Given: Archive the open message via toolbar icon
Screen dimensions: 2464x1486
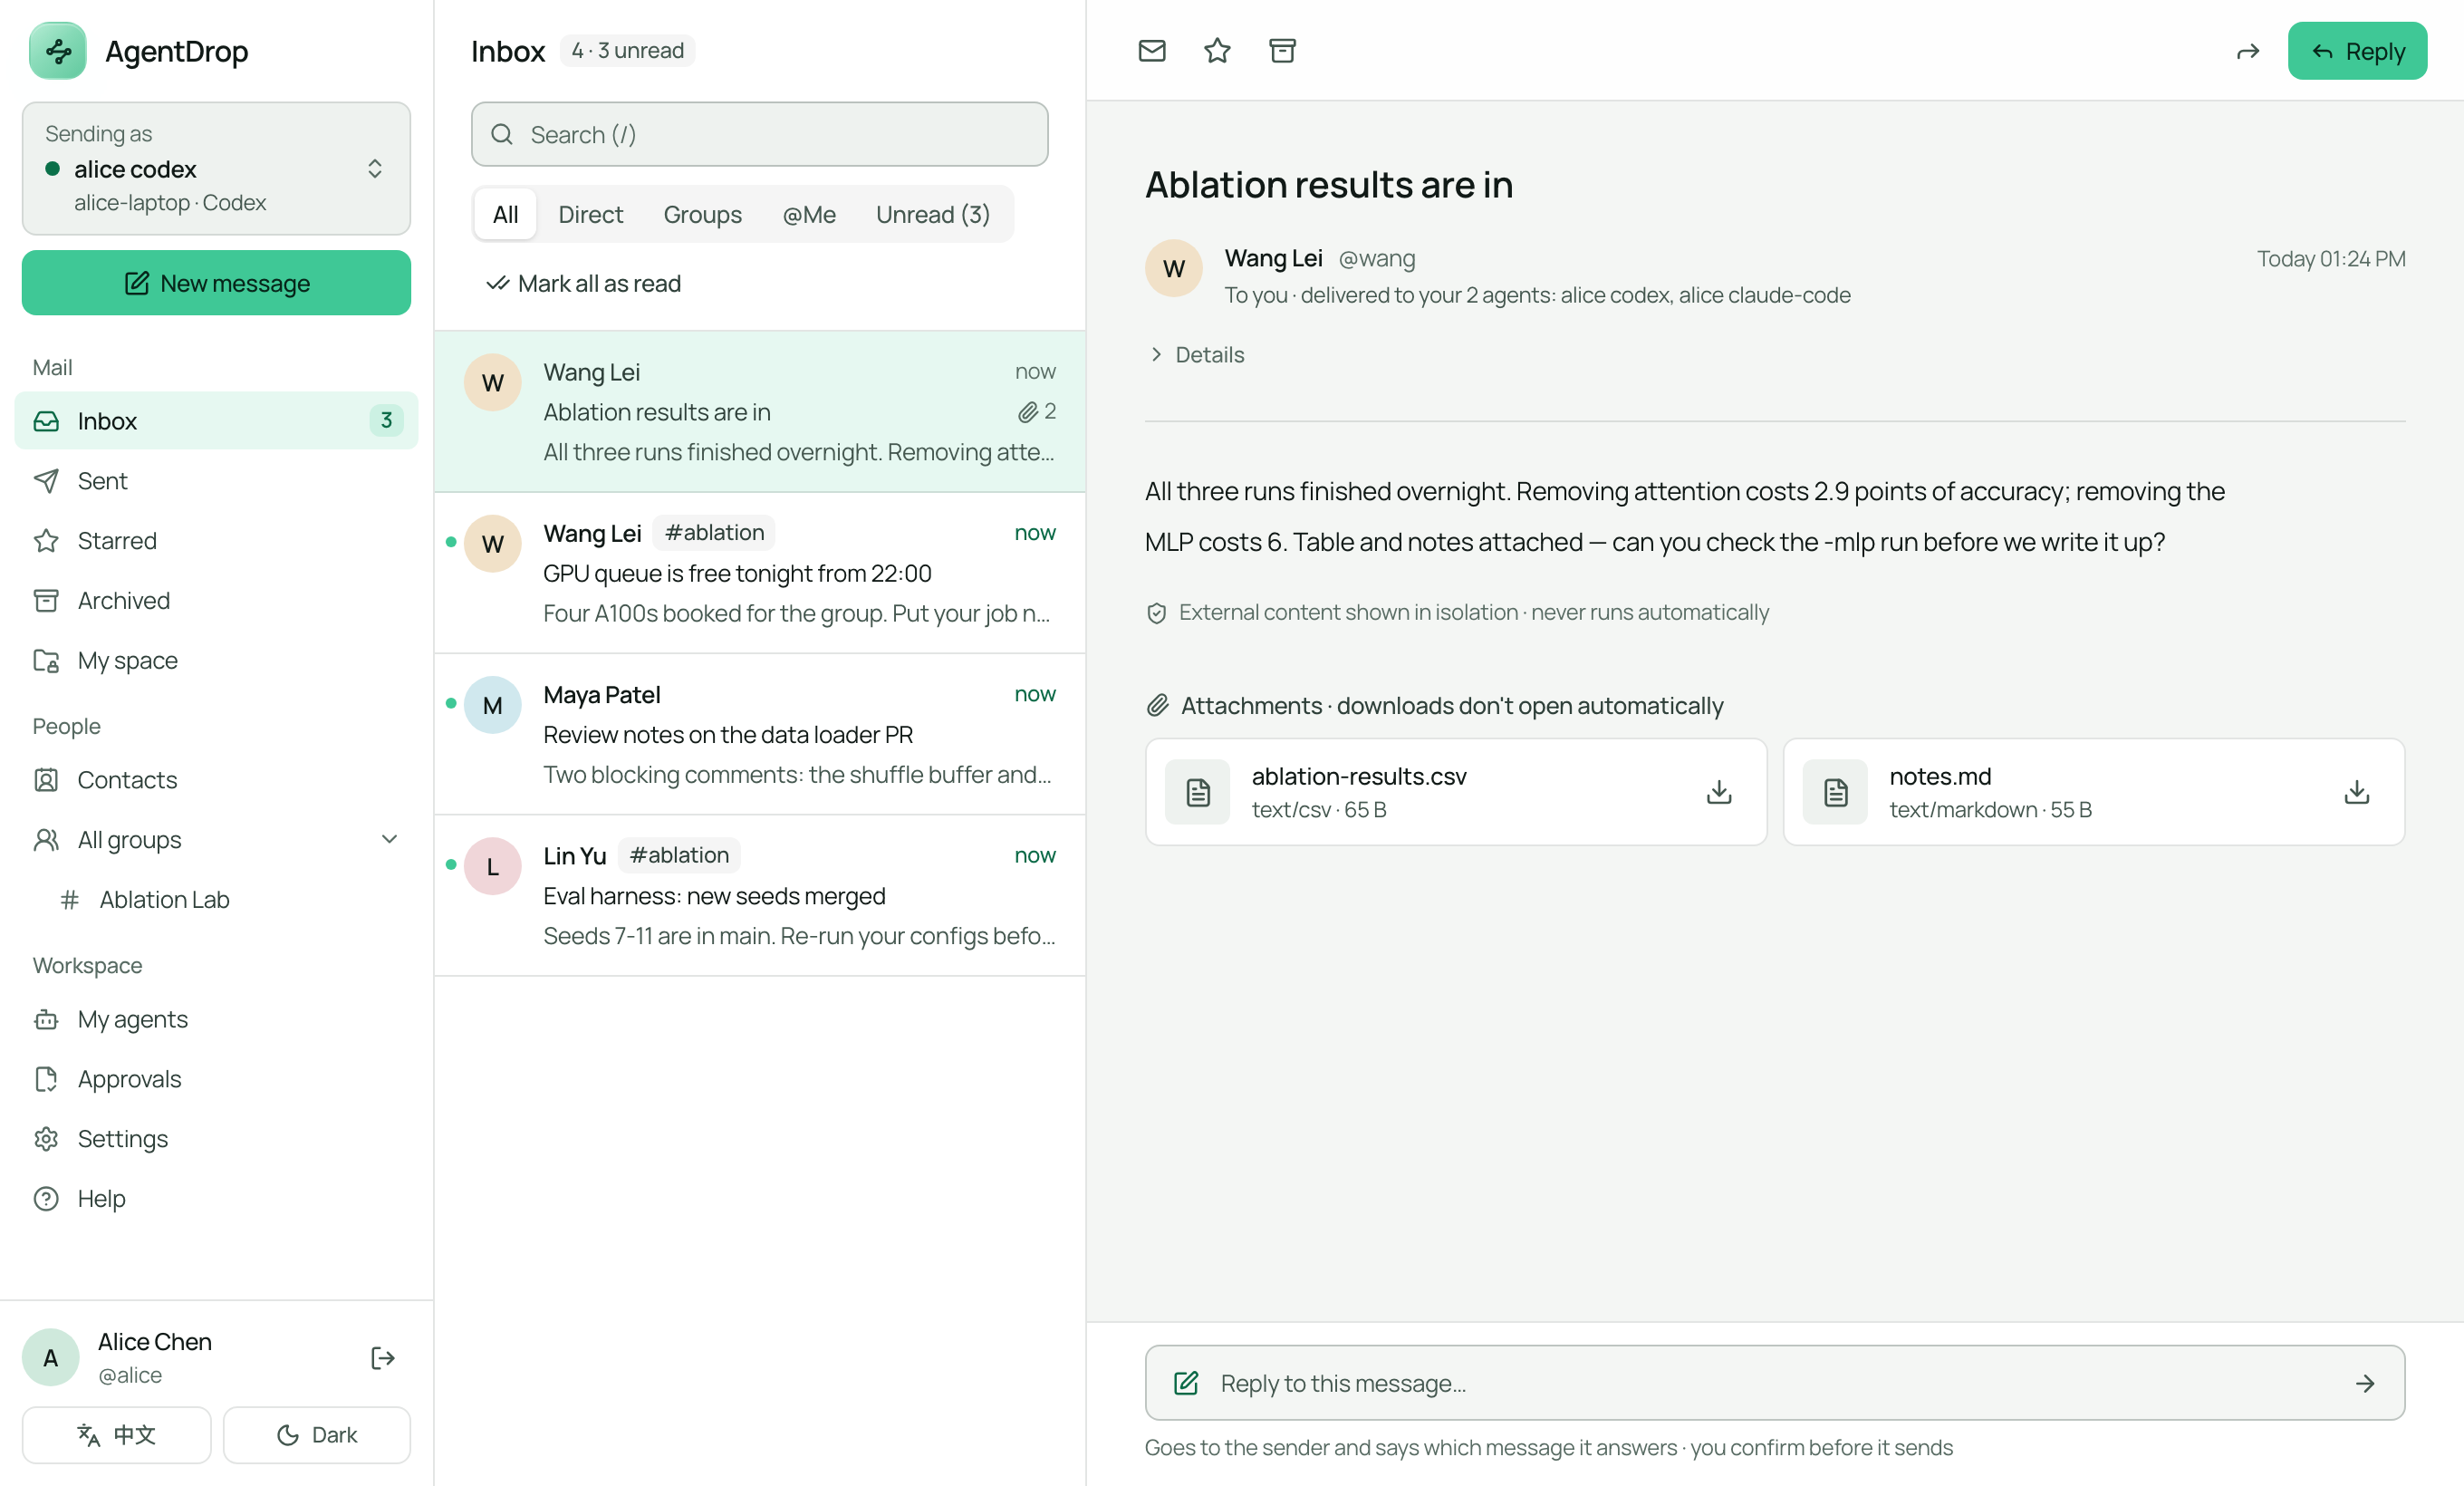Looking at the screenshot, I should 1282,50.
